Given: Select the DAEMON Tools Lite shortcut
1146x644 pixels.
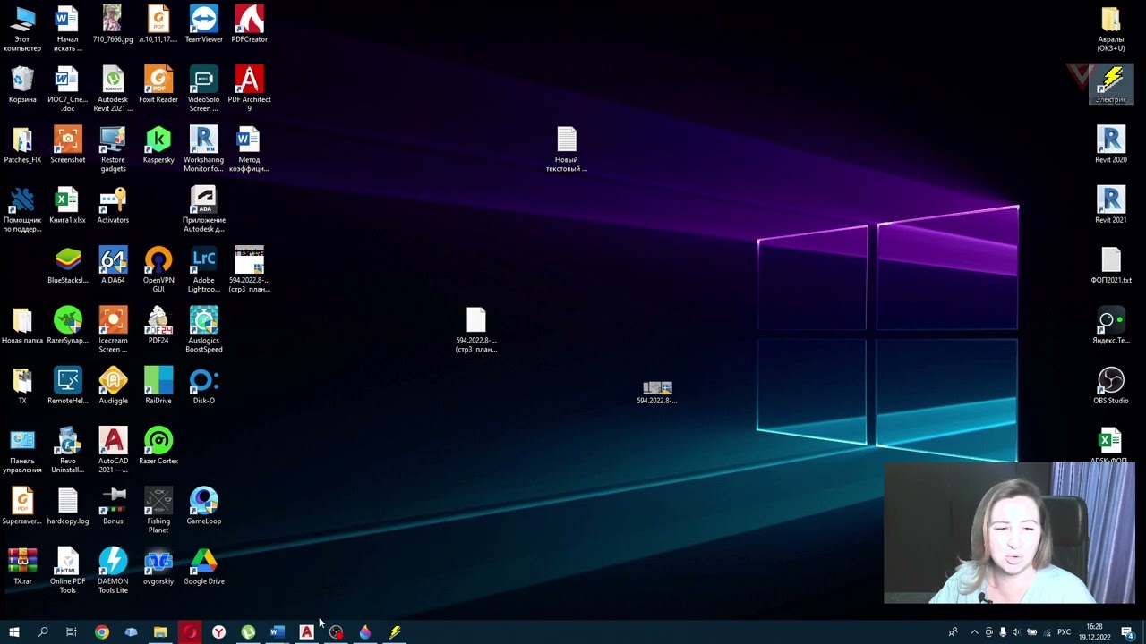Looking at the screenshot, I should point(113,570).
